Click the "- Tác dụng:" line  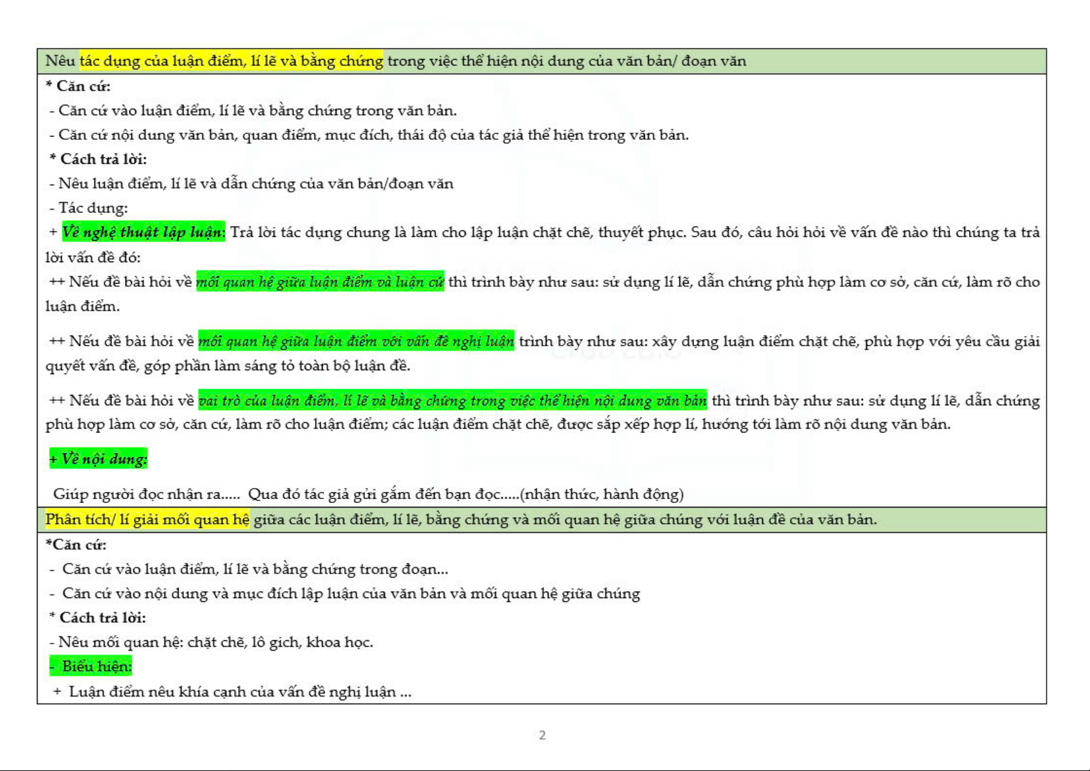[x=89, y=208]
